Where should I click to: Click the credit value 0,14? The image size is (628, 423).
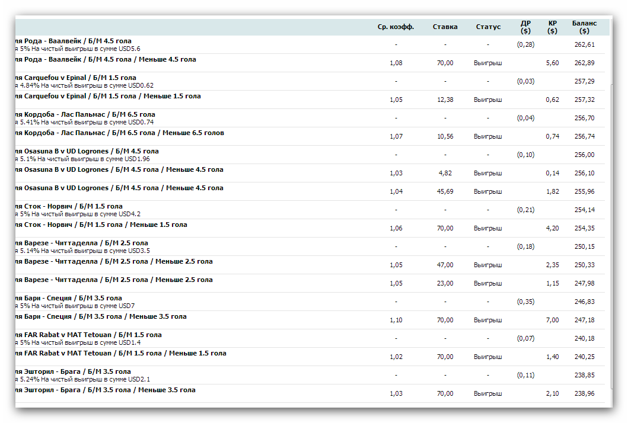pyautogui.click(x=552, y=173)
